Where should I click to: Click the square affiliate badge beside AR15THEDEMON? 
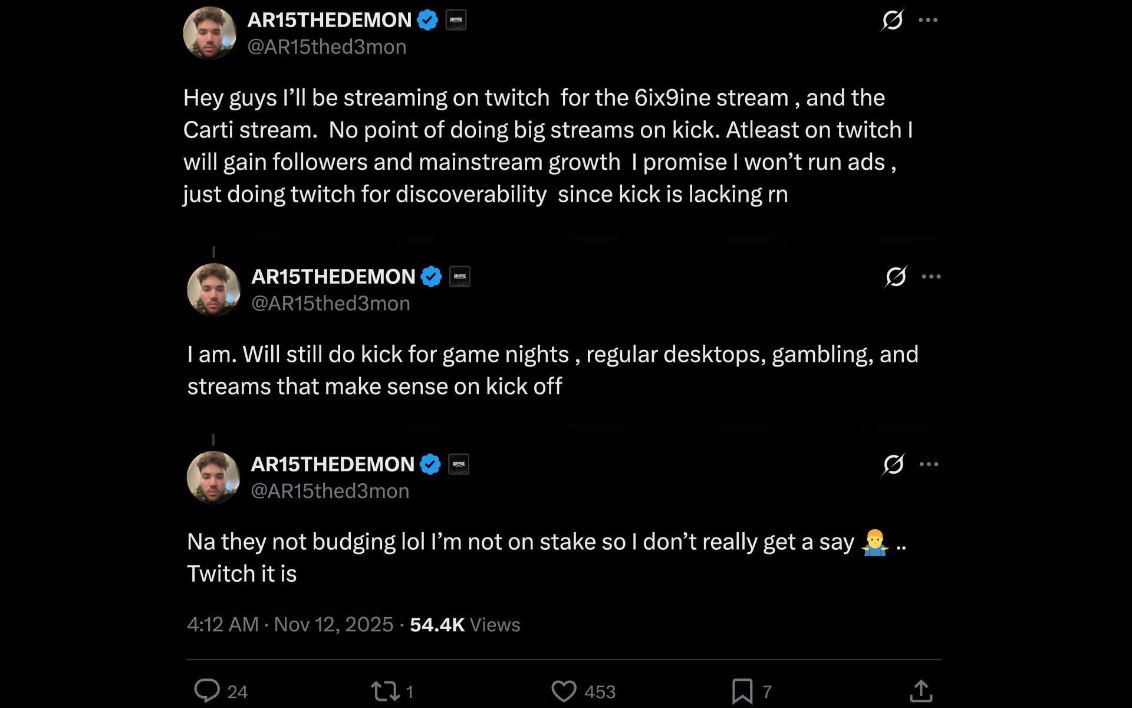click(x=455, y=19)
